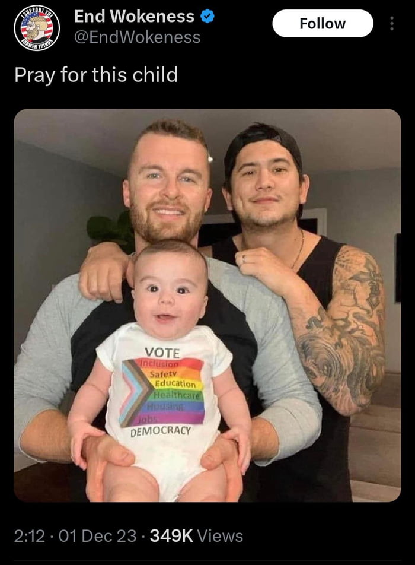Open the End Wokeness profile avatar
Screen dimensions: 415x565
36,28
